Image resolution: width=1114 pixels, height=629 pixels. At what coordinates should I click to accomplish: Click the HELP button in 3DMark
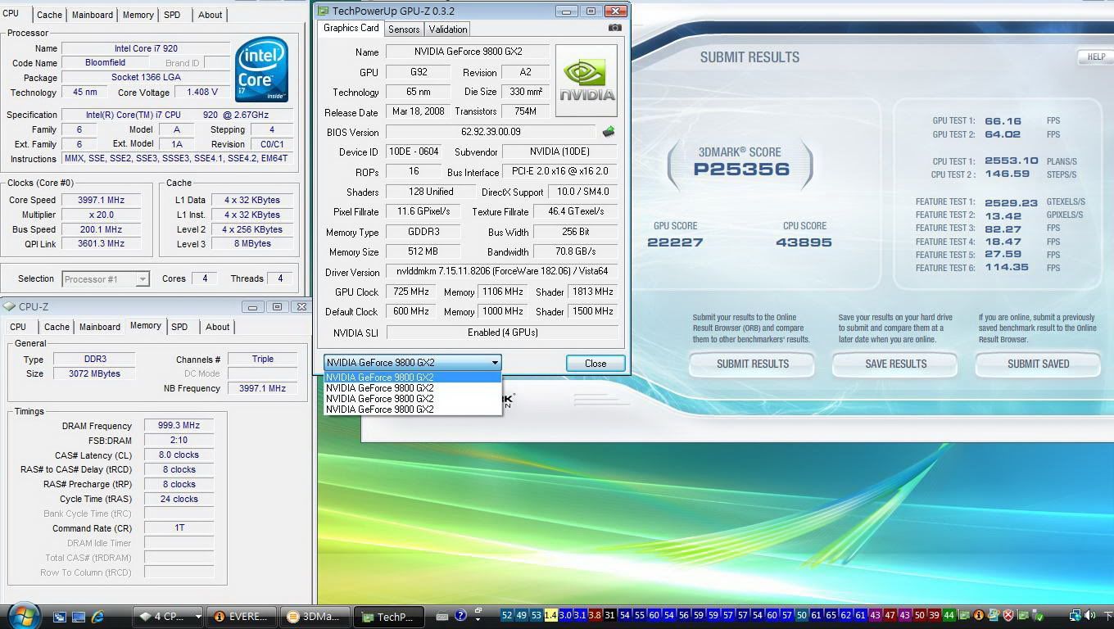pos(1096,57)
